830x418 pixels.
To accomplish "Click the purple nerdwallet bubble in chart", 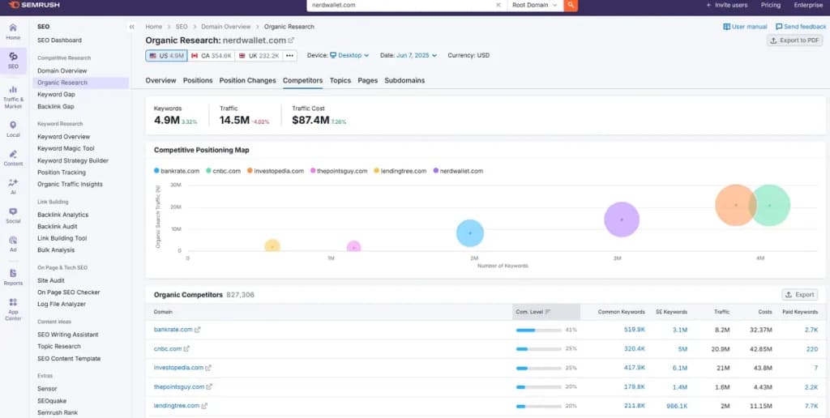I will click(622, 219).
